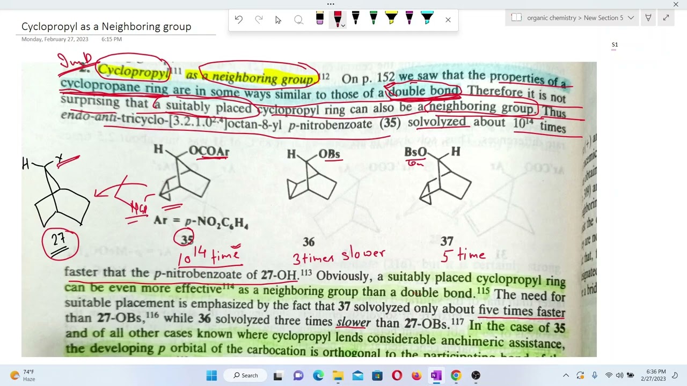The image size is (687, 386).
Task: Open taskbar Search box
Action: tap(246, 375)
